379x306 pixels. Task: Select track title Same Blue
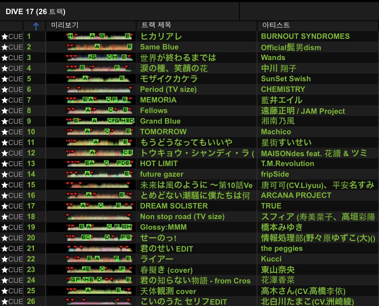pos(159,47)
